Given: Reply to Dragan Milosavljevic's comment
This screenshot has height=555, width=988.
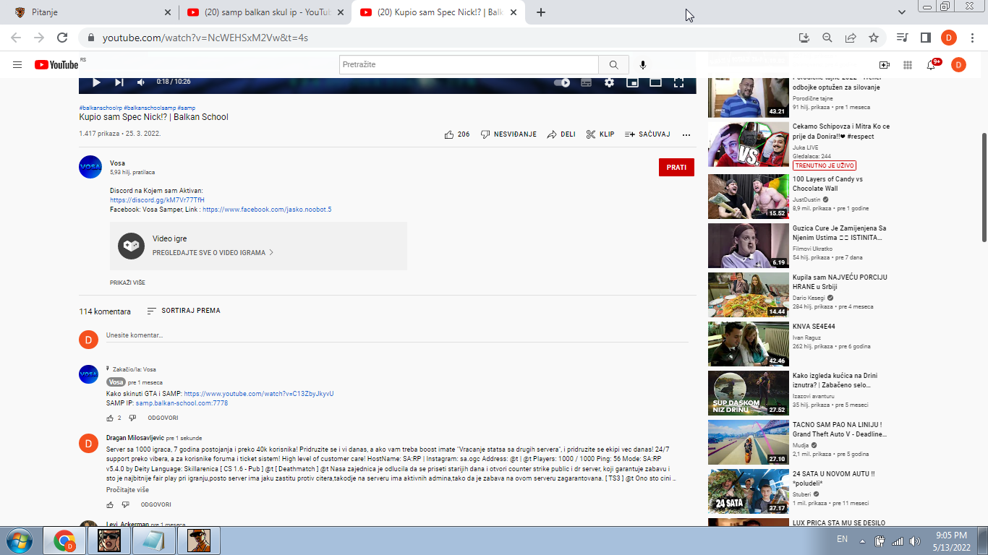Looking at the screenshot, I should tap(156, 504).
